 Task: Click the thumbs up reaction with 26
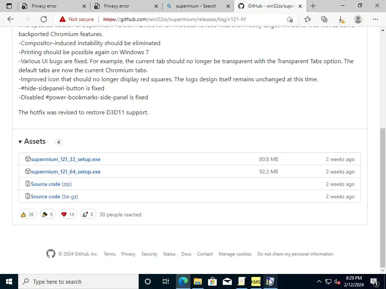tap(28, 214)
